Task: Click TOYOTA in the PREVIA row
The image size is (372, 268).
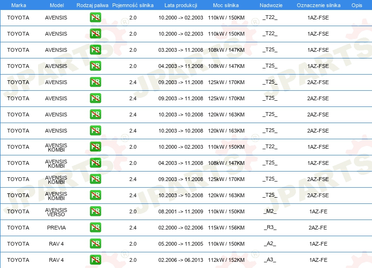Action: 18,228
